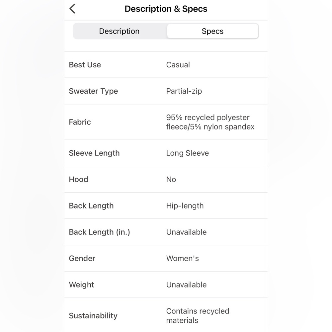Go back using the back arrow
Viewport: 332px width, 332px height.
pos(72,9)
